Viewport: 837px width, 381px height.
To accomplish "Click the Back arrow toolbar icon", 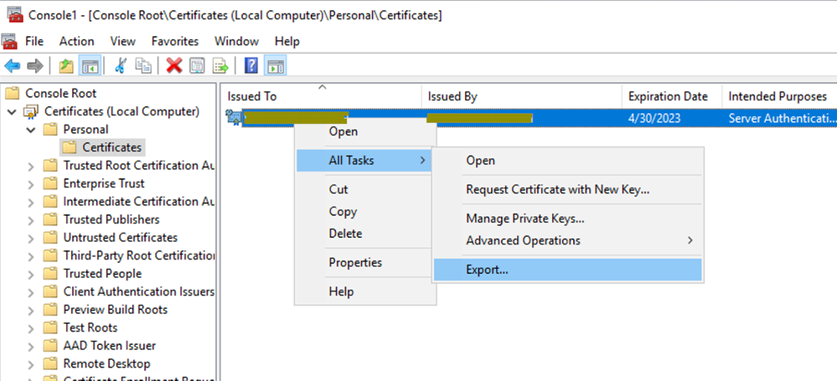I will (12, 65).
